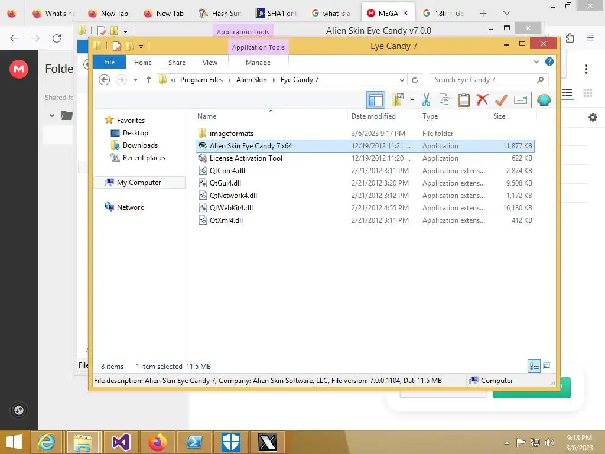Image resolution: width=605 pixels, height=454 pixels.
Task: Select Downloads in navigation pane
Action: tap(140, 145)
